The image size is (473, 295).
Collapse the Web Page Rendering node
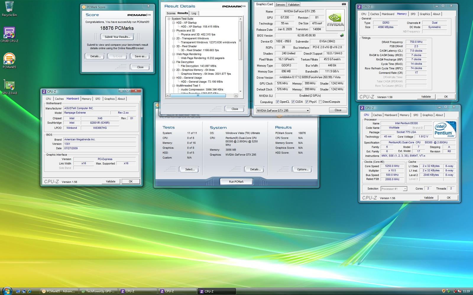tap(174, 54)
